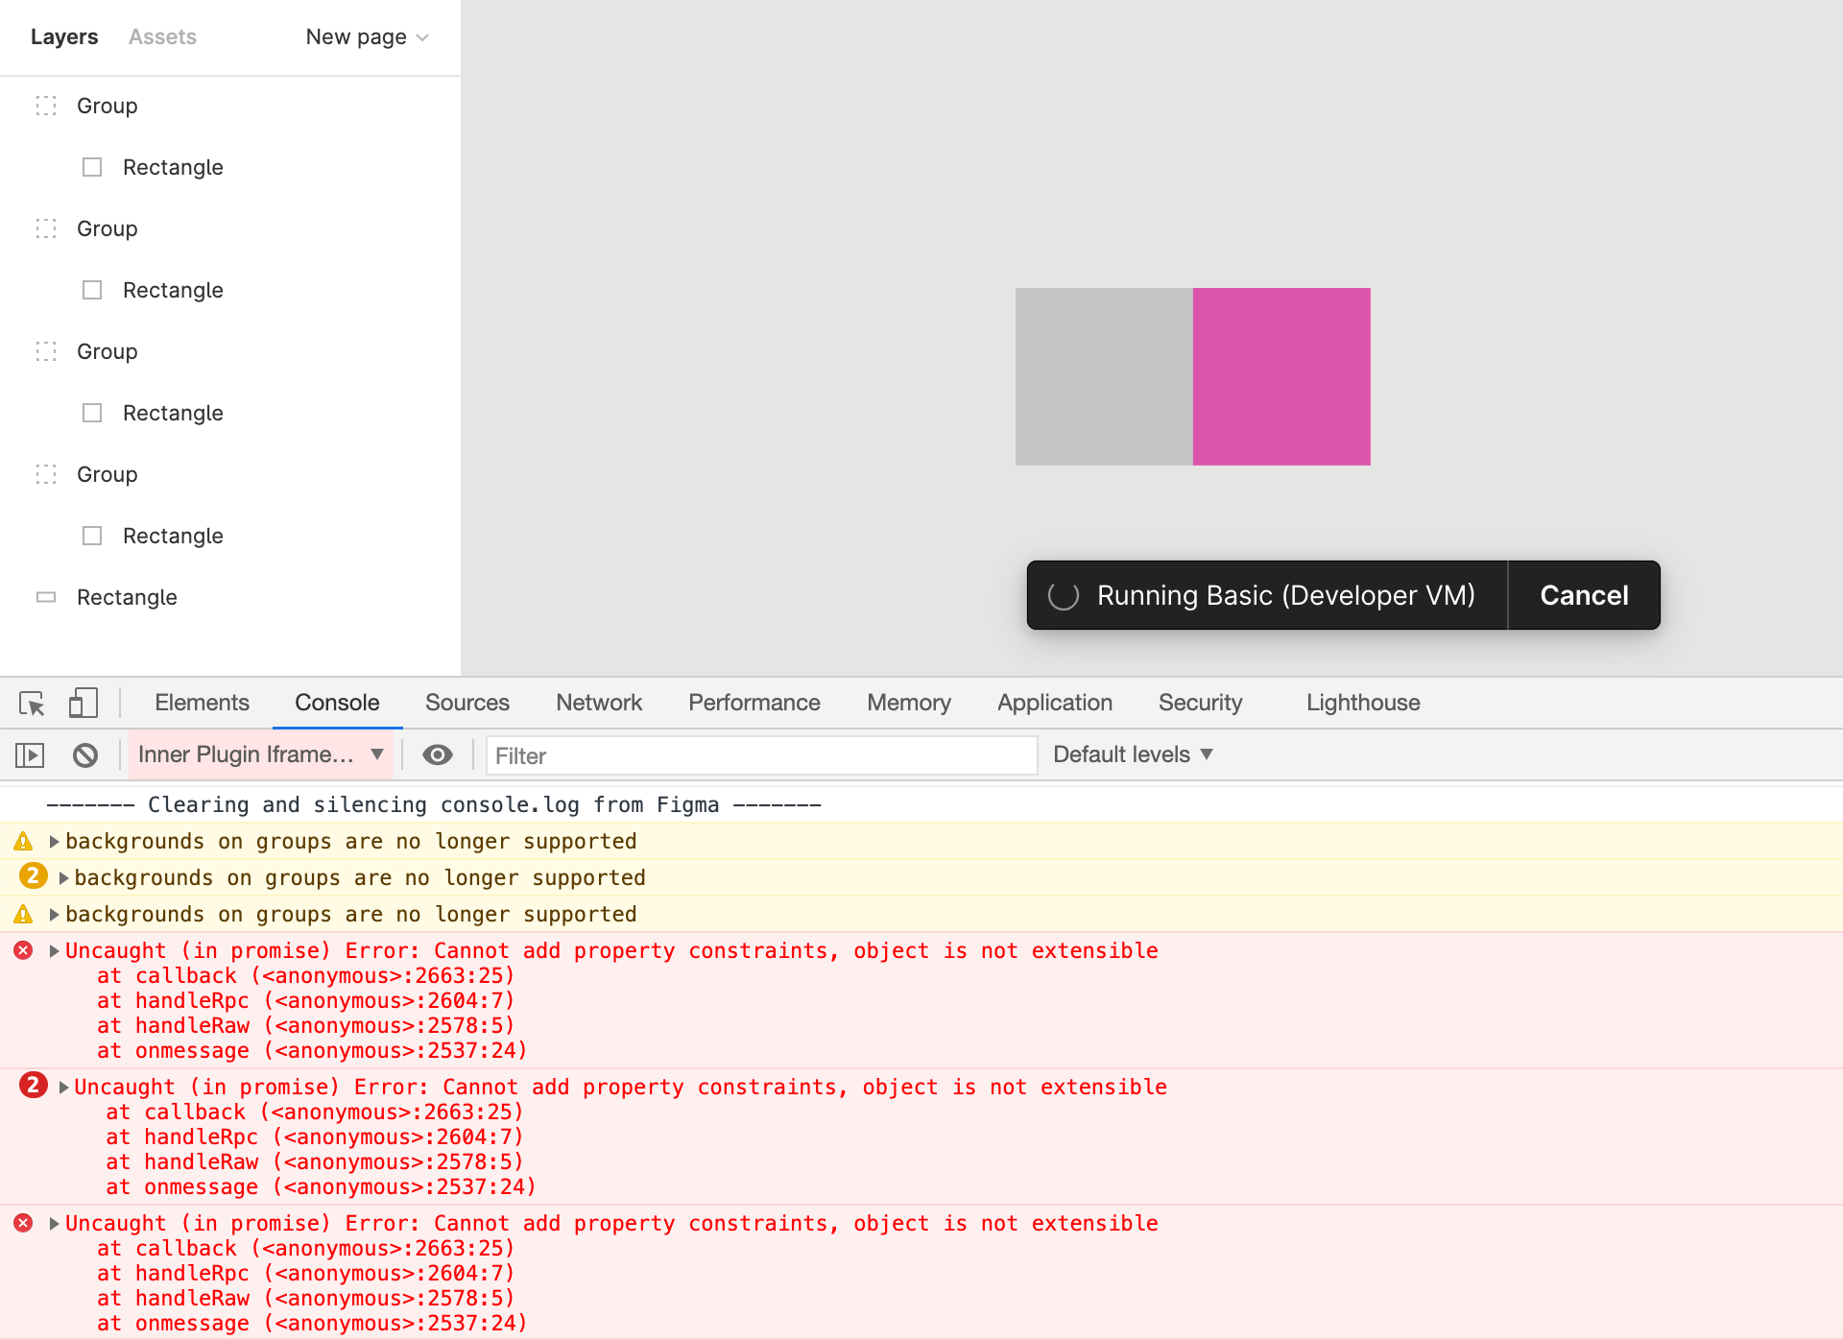The width and height of the screenshot is (1843, 1340).
Task: Click the spinner in the Running Basic toast
Action: tap(1064, 595)
